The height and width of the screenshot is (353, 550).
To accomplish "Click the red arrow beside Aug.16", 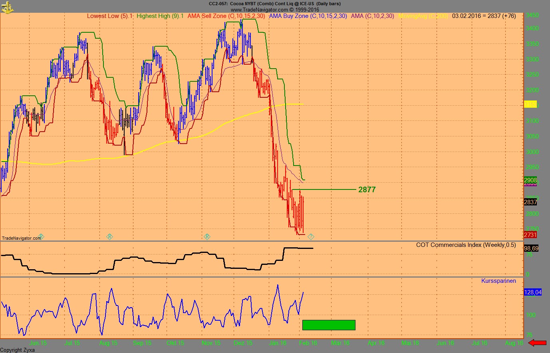I will [536, 342].
